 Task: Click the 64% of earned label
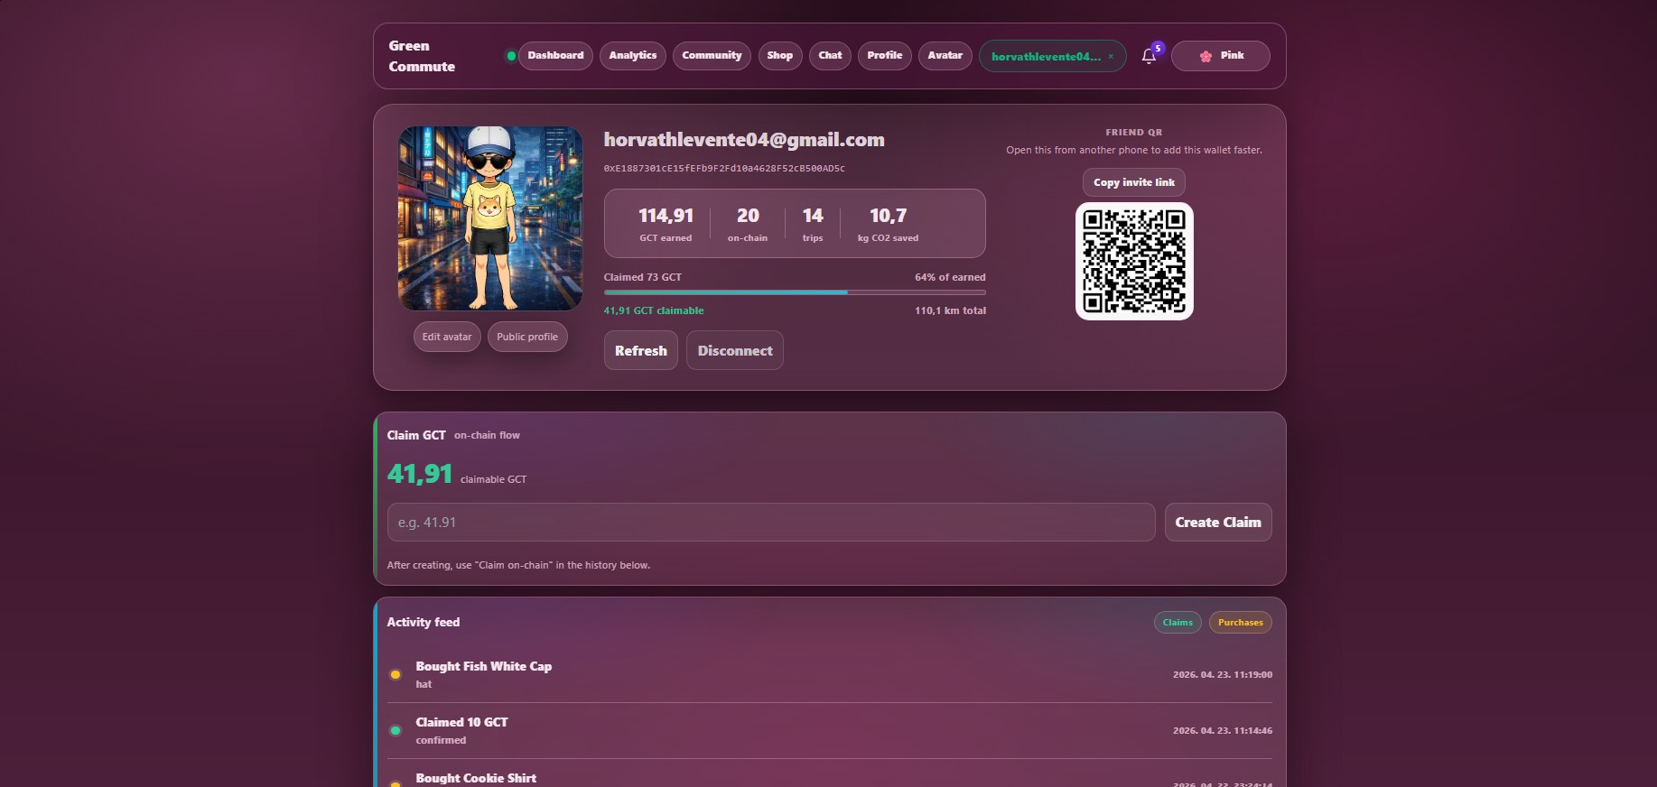pos(950,277)
